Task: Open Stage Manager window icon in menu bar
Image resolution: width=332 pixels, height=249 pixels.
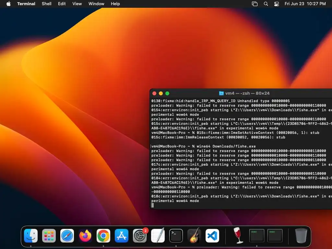Action: click(255, 4)
